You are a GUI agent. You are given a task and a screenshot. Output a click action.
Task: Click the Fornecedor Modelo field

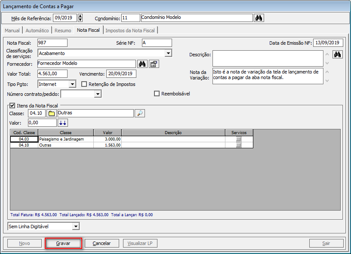point(86,64)
